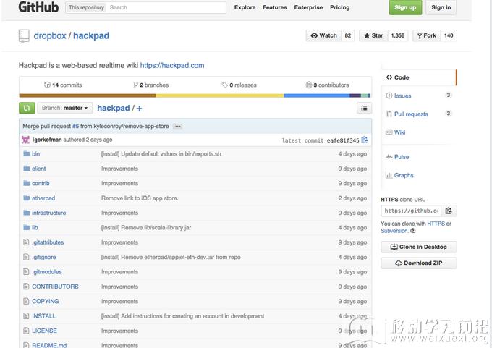Viewport: 492px width, 348px height.
Task: Click the HTTPS clone option link
Action: [x=436, y=224]
